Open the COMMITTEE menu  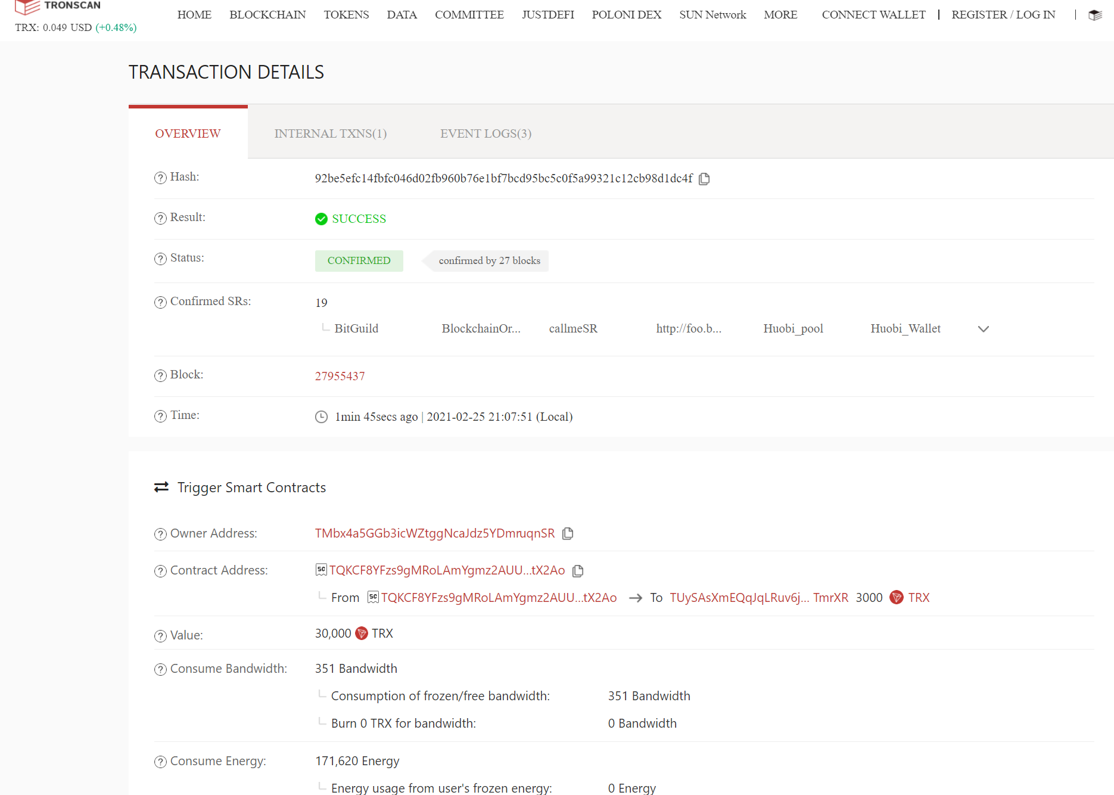[x=469, y=14]
